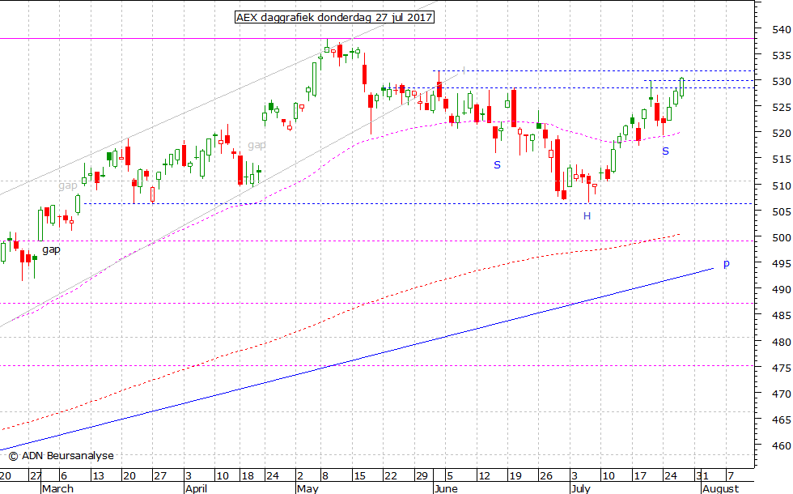Select the 485 price axis label
The height and width of the screenshot is (494, 793).
pos(782,316)
